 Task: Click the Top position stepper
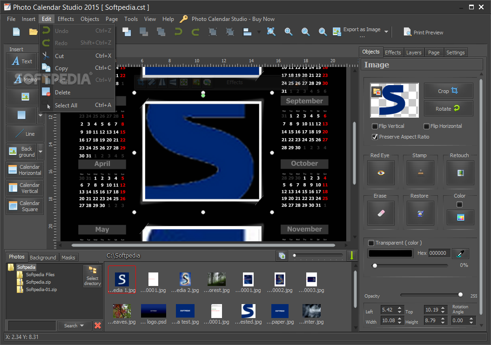click(x=443, y=310)
